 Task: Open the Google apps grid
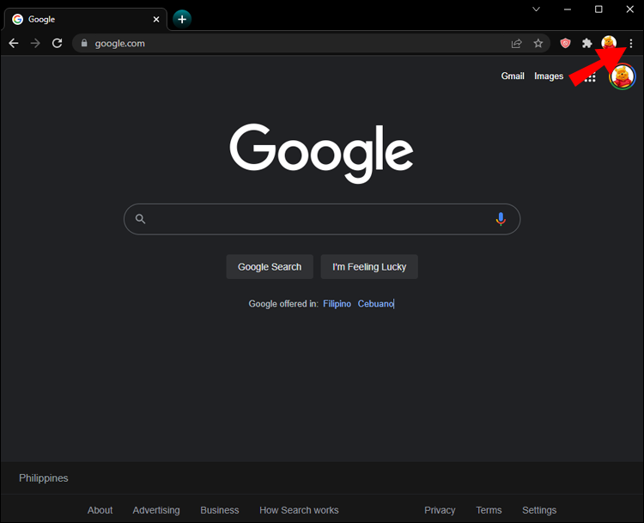tap(590, 76)
